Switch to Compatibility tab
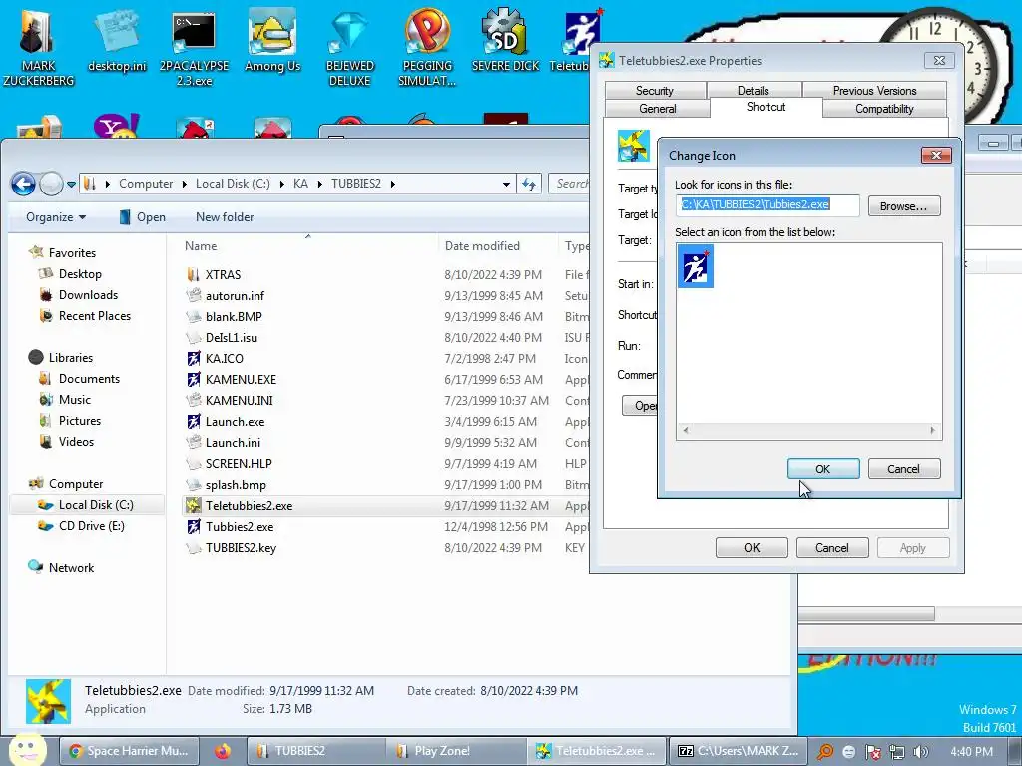1022x766 pixels. coord(884,109)
